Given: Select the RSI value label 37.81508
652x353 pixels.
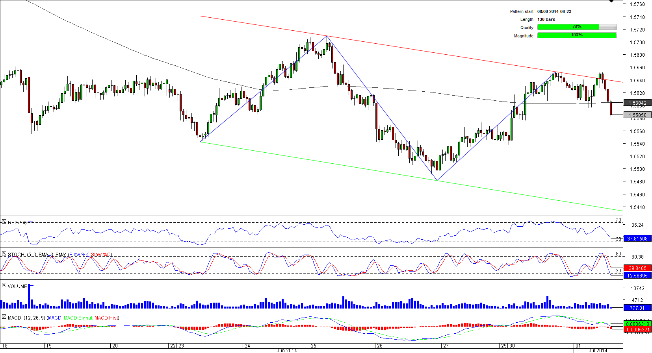Looking at the screenshot, I should pos(637,239).
